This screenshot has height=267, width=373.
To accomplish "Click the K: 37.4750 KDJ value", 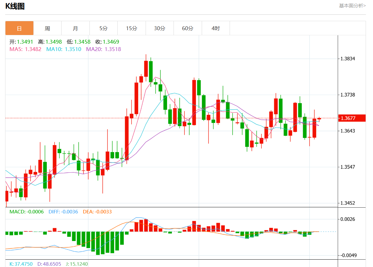I will [x=21, y=264].
